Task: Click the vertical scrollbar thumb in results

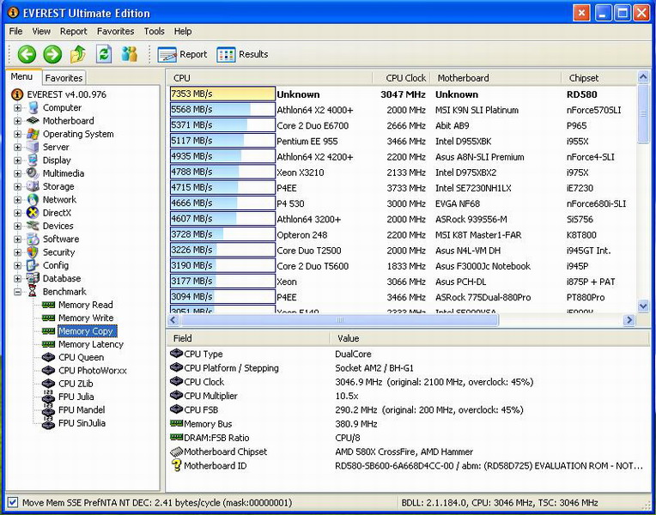Action: pyautogui.click(x=643, y=113)
